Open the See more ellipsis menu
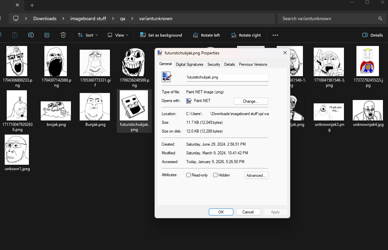388x250 pixels. click(275, 35)
